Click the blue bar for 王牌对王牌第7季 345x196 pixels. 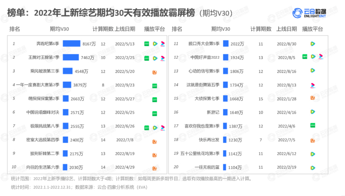(x=71, y=57)
